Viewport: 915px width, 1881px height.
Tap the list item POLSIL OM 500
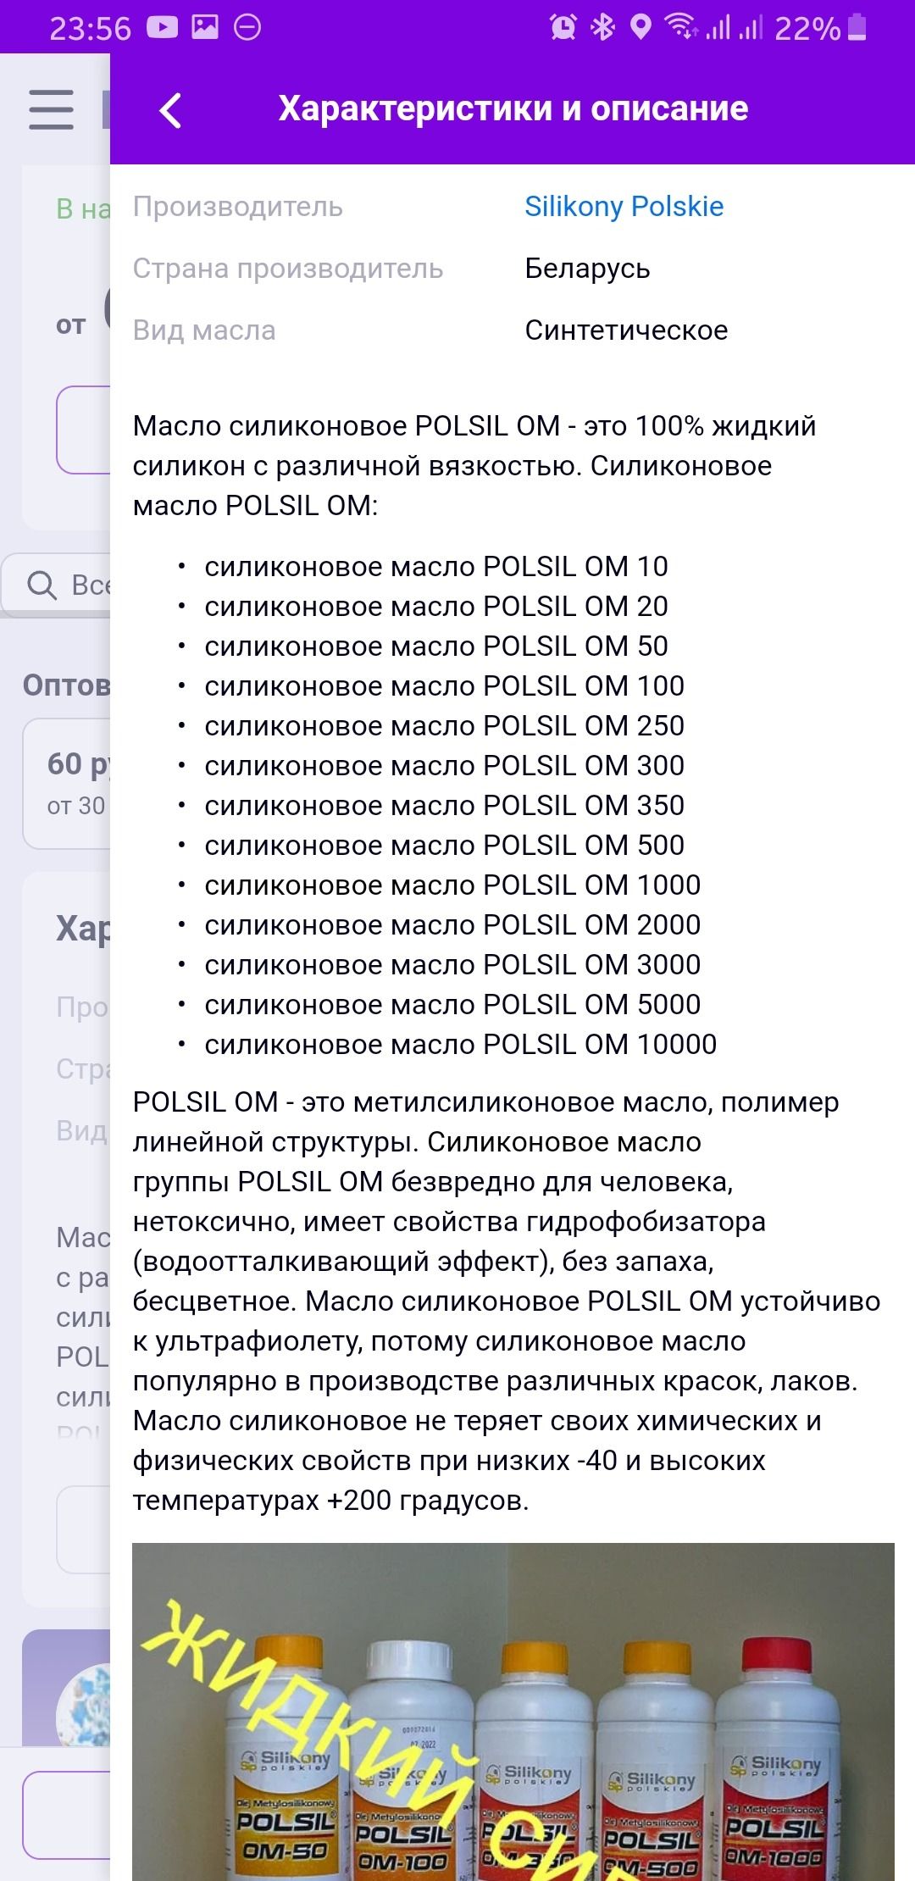[x=445, y=845]
